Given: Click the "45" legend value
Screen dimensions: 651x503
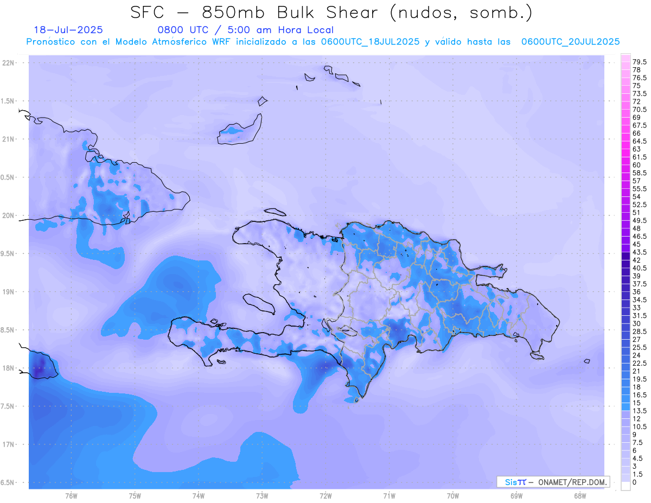Looking at the screenshot, I should pyautogui.click(x=636, y=244).
